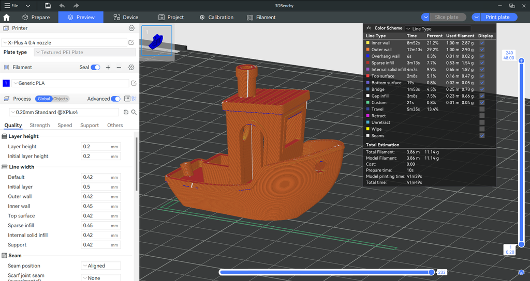Click the remove filament minus icon
Viewport: 530px width, 281px height.
pyautogui.click(x=119, y=67)
